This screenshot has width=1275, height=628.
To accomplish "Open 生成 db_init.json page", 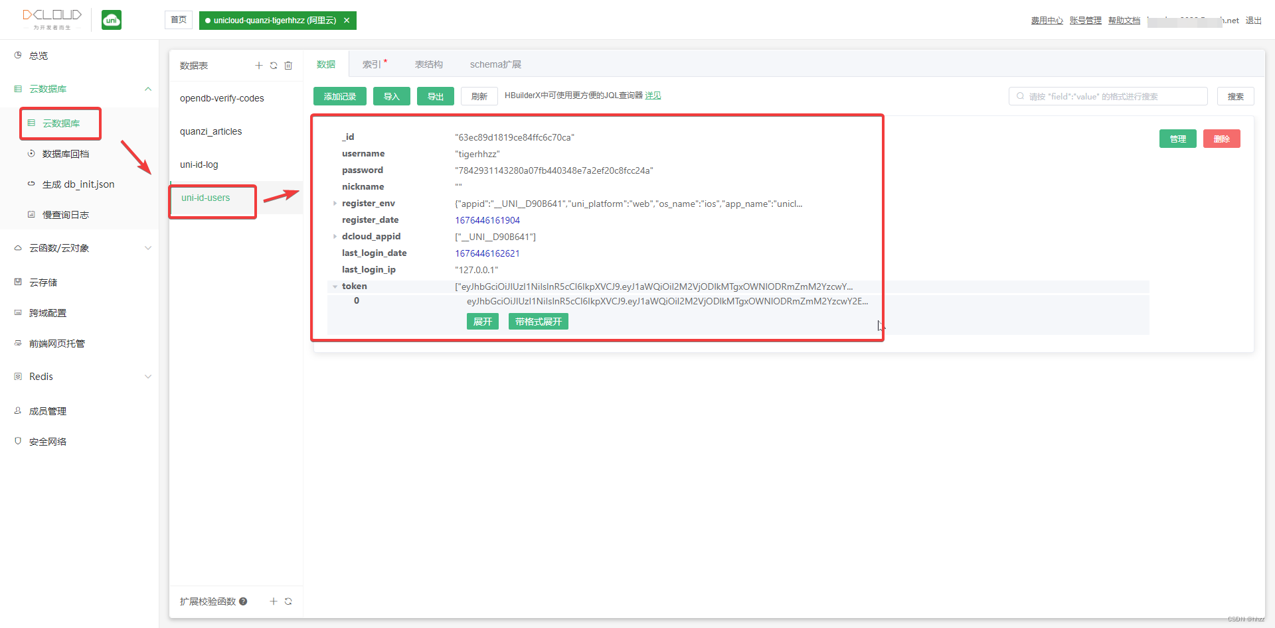I will point(80,184).
